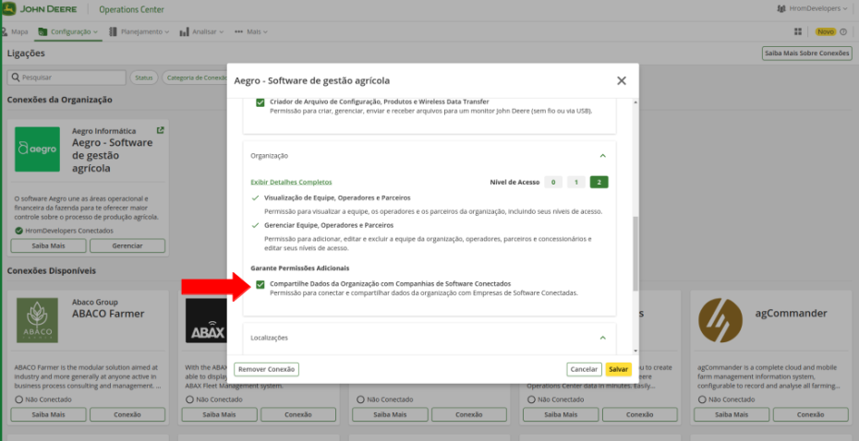Click the agCommander logo icon
The height and width of the screenshot is (441, 859).
coord(720,320)
